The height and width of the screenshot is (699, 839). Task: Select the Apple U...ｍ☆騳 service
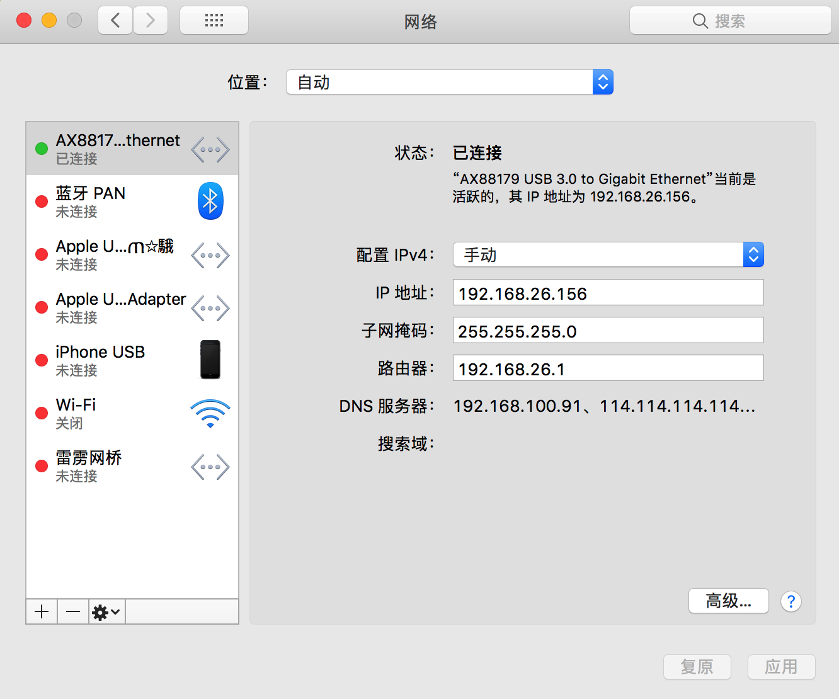click(113, 254)
